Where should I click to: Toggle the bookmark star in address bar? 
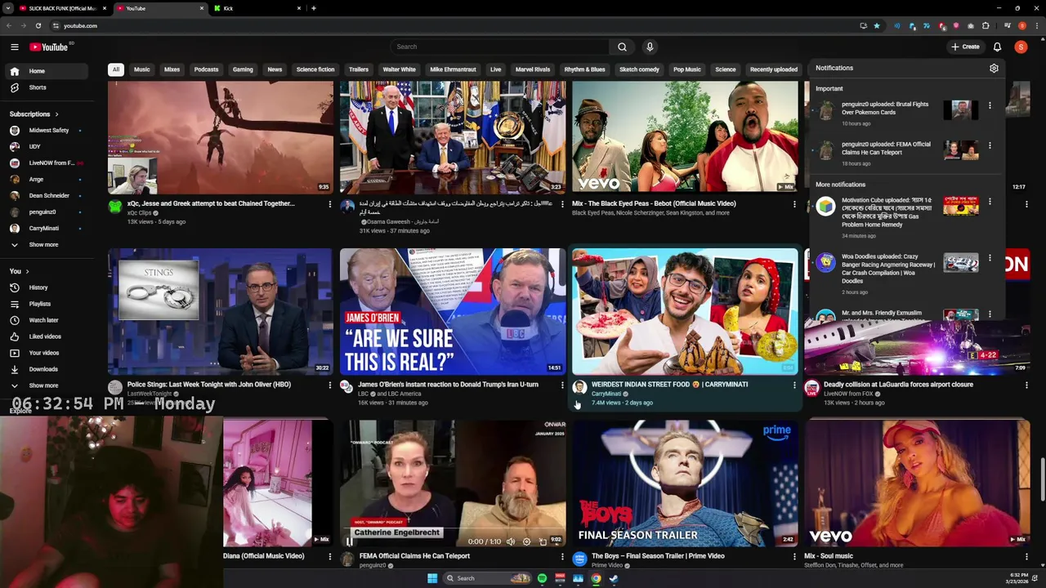coord(877,26)
